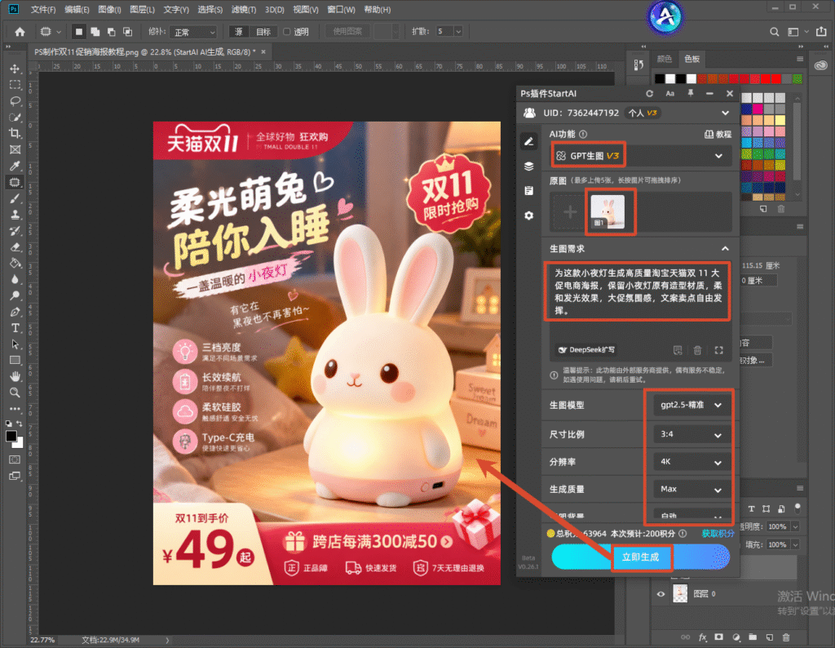This screenshot has width=835, height=648.
Task: Click add image plus box
Action: pos(570,211)
